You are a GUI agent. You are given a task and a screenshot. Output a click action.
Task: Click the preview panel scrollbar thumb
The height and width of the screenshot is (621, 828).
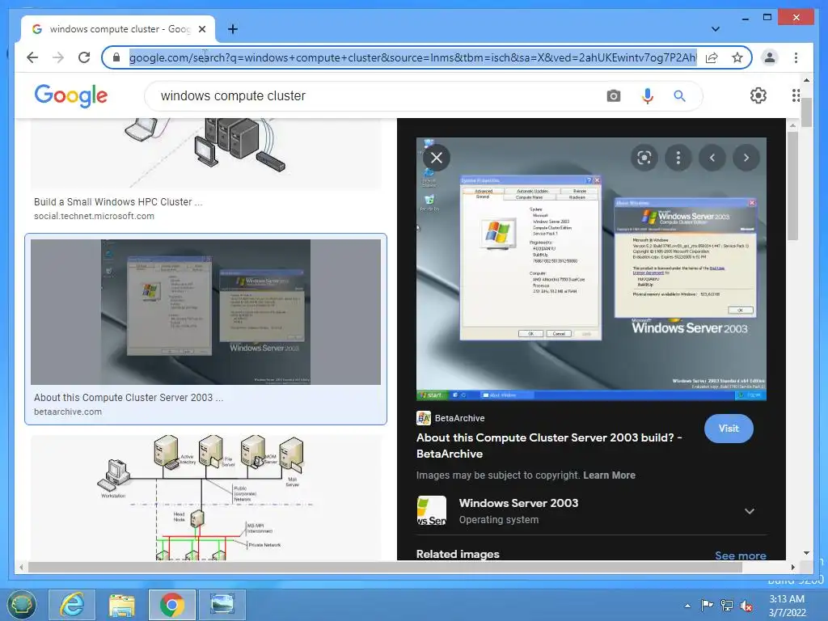click(x=792, y=187)
